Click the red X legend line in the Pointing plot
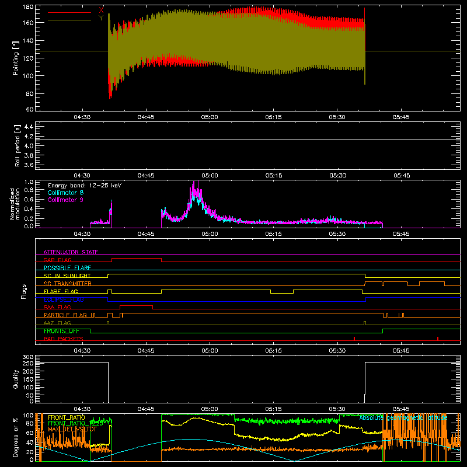Viewport: 467px width, 467px height. click(69, 12)
